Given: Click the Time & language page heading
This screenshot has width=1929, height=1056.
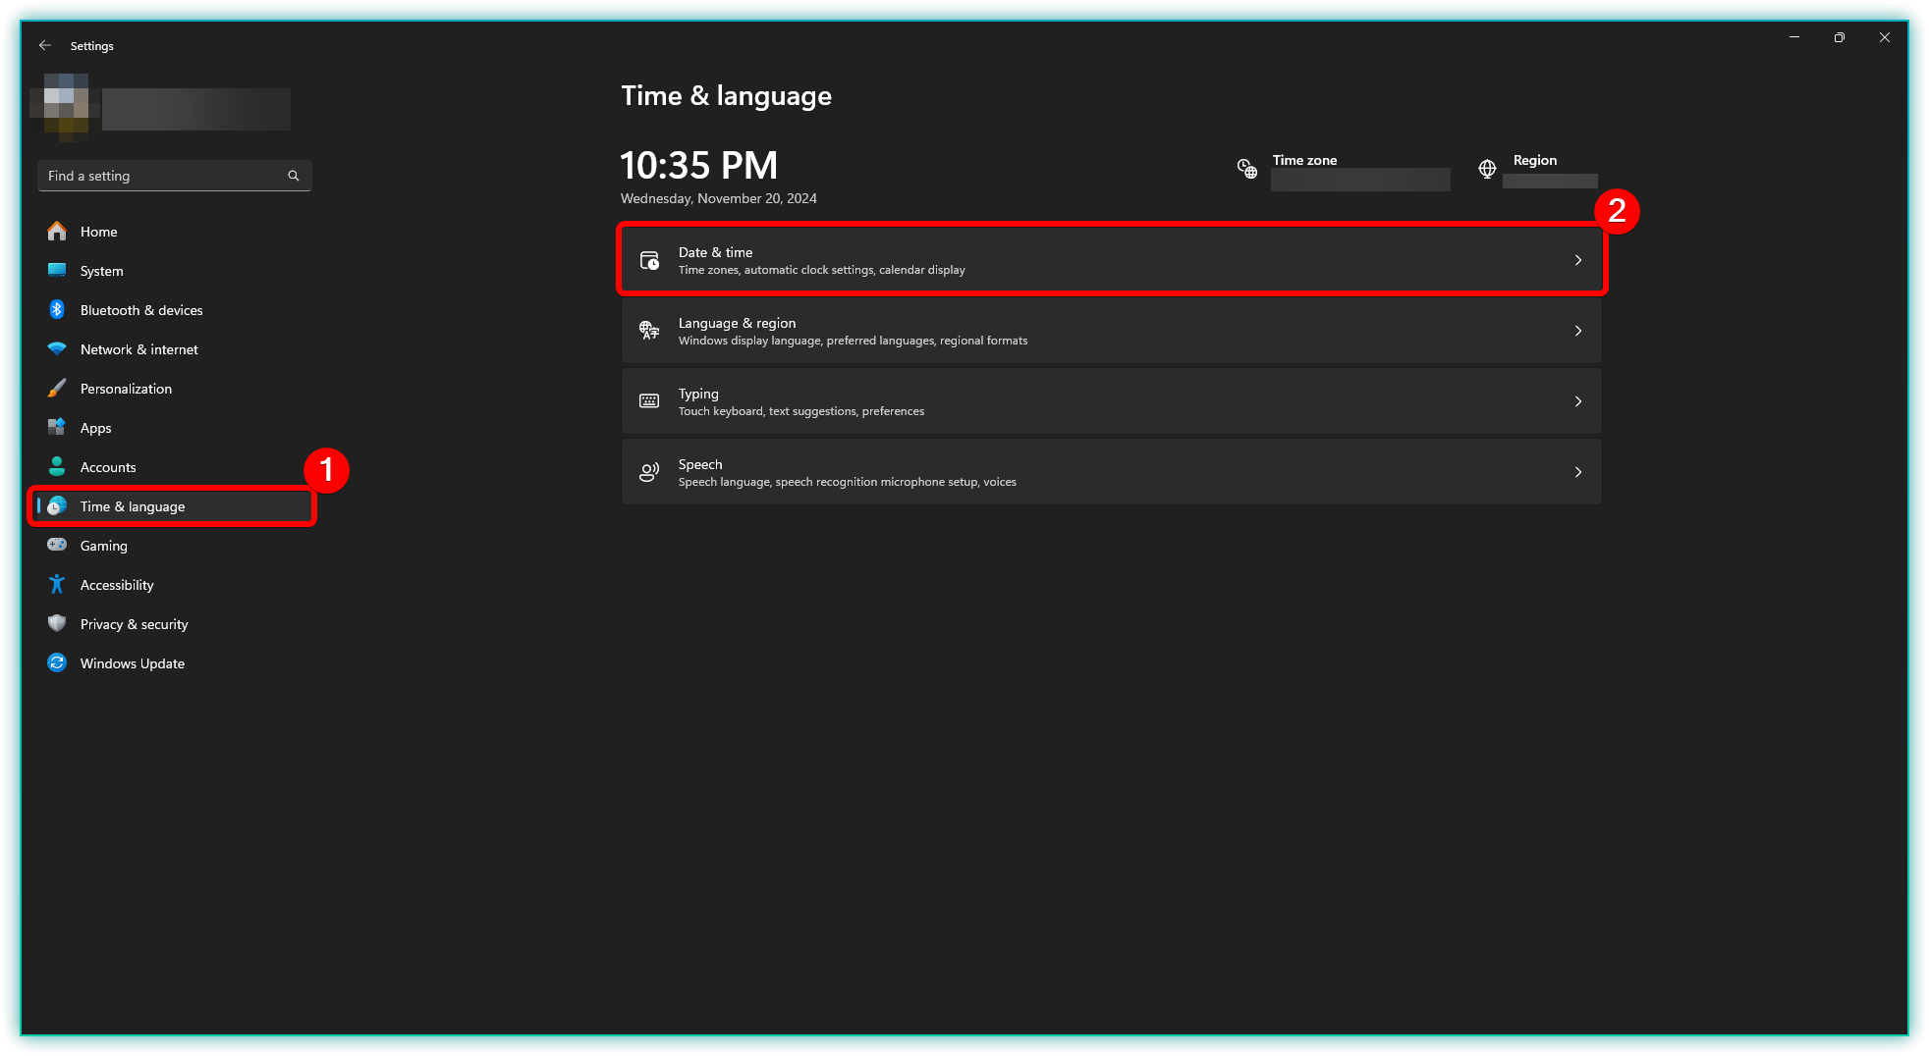Looking at the screenshot, I should click(x=726, y=95).
